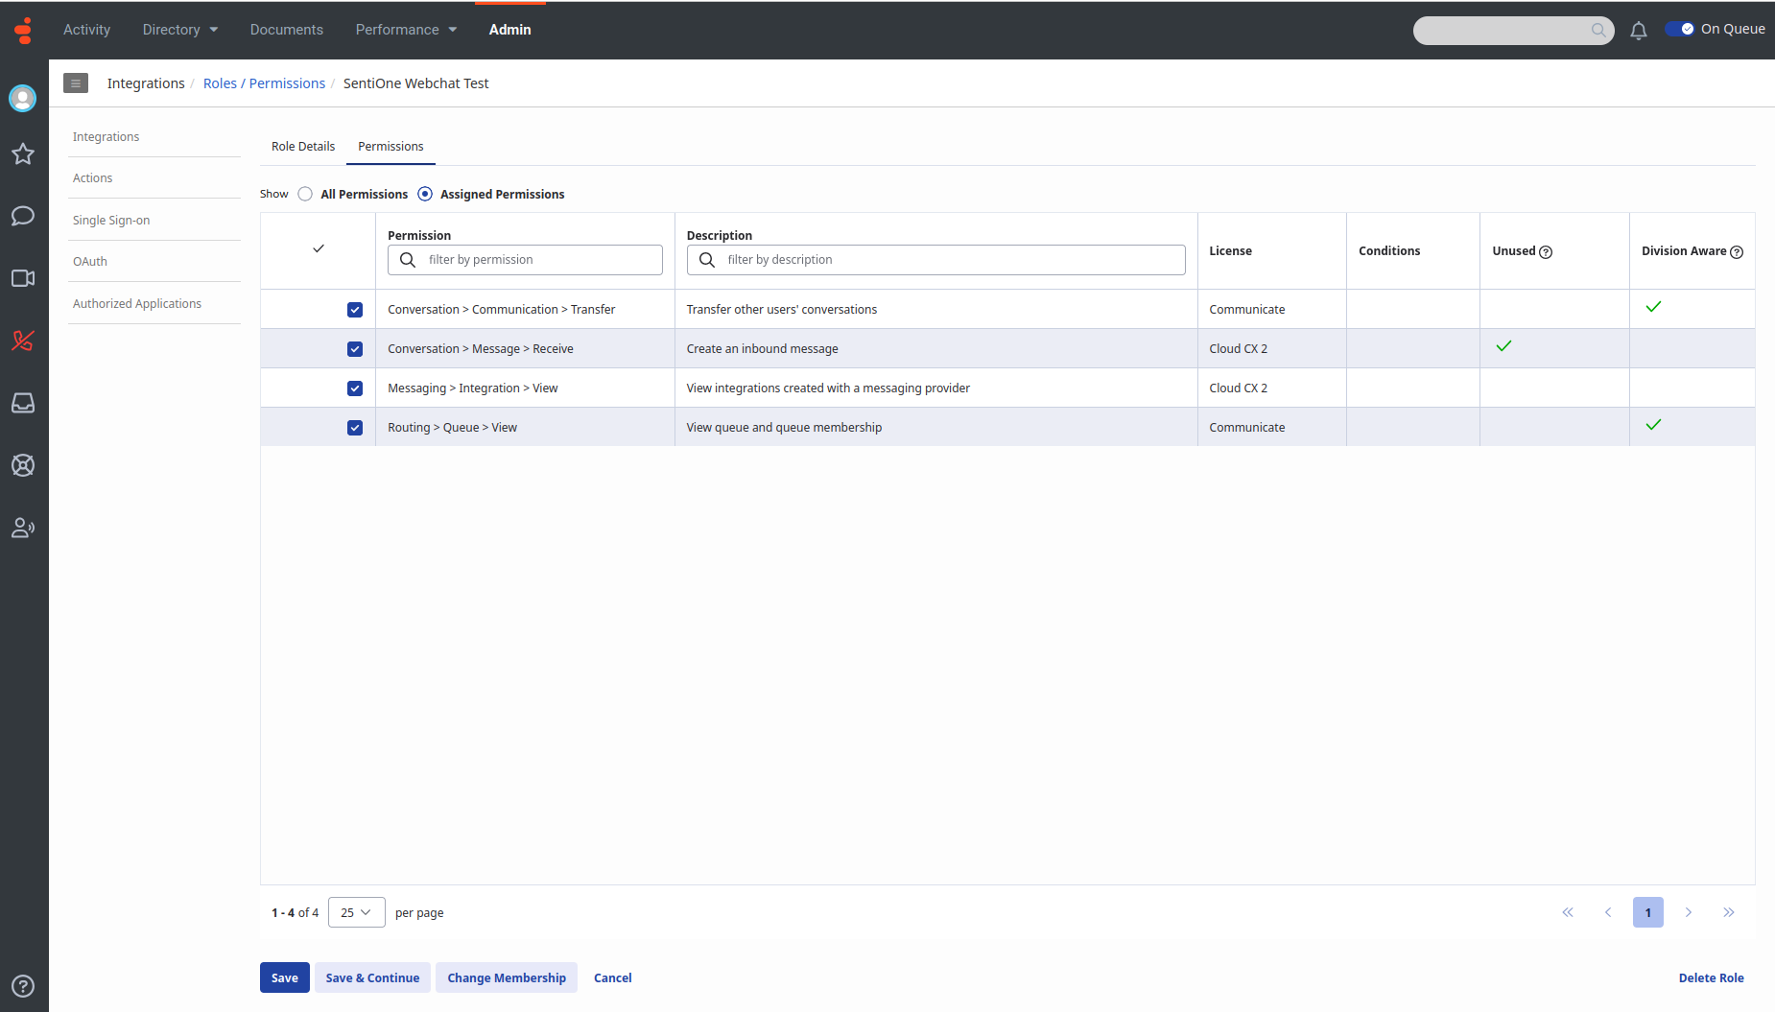Click the help question mark icon at bottom
Viewport: 1775px width, 1012px height.
23,986
